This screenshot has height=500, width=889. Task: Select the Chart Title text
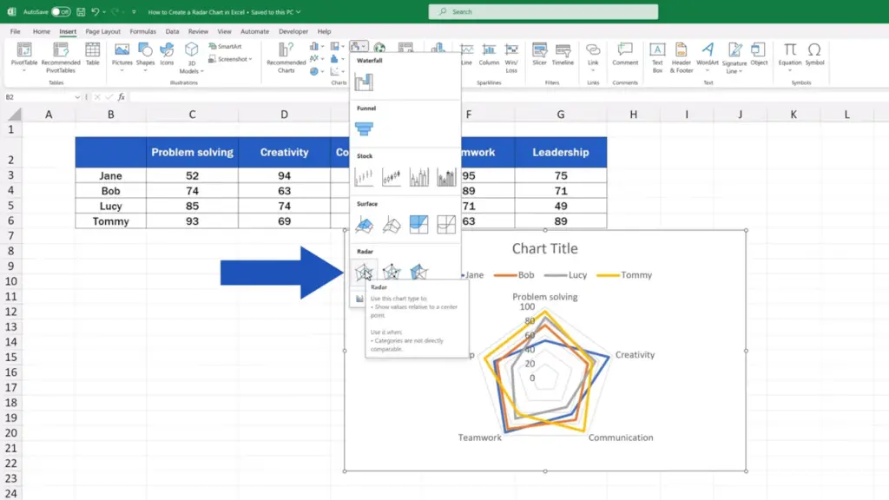click(x=545, y=248)
